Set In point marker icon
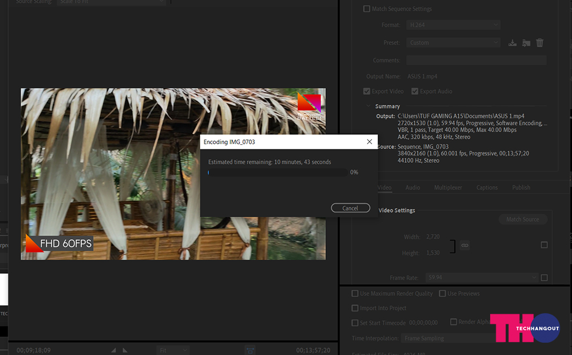The image size is (572, 355). (114, 350)
